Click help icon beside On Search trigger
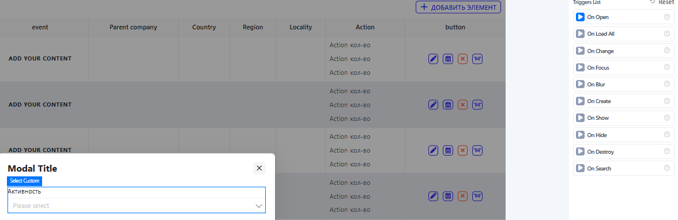Viewport: 678px width, 220px height. coord(666,168)
